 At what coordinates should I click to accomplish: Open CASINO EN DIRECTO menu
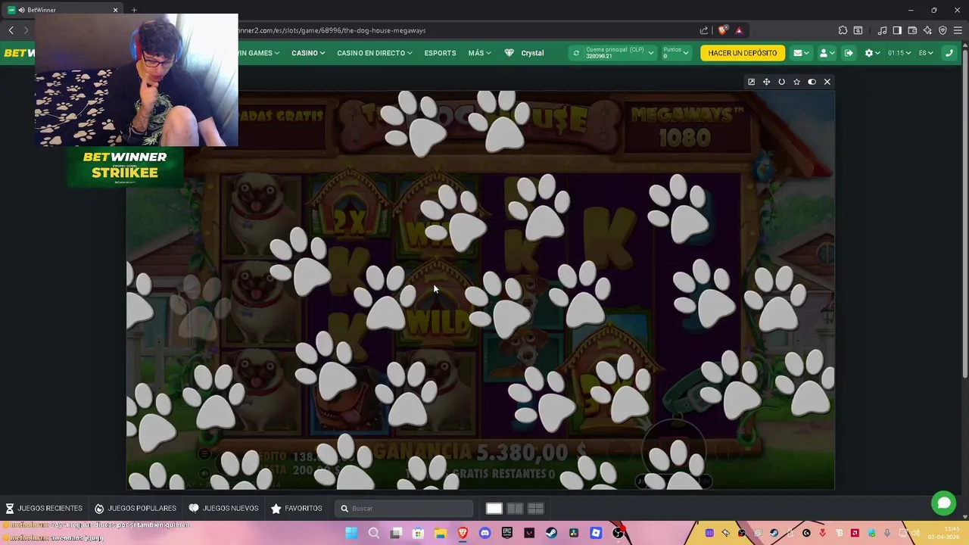click(375, 53)
